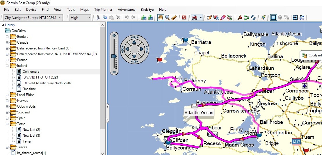Pan map west with compass left arrow
Screen dimensions: 322x155
tap(127, 49)
